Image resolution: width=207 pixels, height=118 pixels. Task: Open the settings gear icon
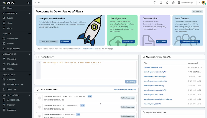tap(173, 3)
